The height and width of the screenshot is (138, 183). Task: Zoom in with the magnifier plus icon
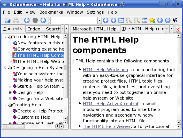point(129,20)
